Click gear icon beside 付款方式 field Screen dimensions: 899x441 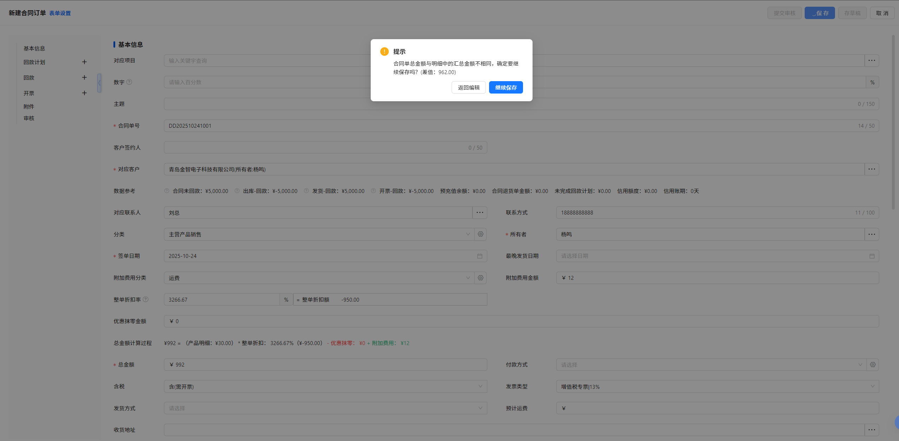pyautogui.click(x=872, y=365)
